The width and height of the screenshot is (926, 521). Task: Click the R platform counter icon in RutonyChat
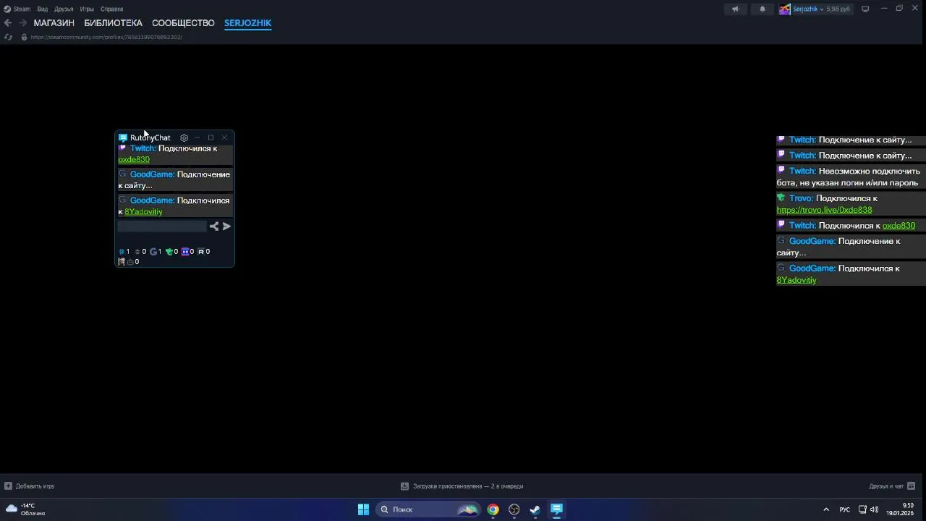tap(201, 252)
